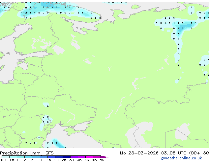Viewport: 209px width, 161px height.
Task: Click the 'Precipitation [mm]' label
Action: [x=21, y=153]
